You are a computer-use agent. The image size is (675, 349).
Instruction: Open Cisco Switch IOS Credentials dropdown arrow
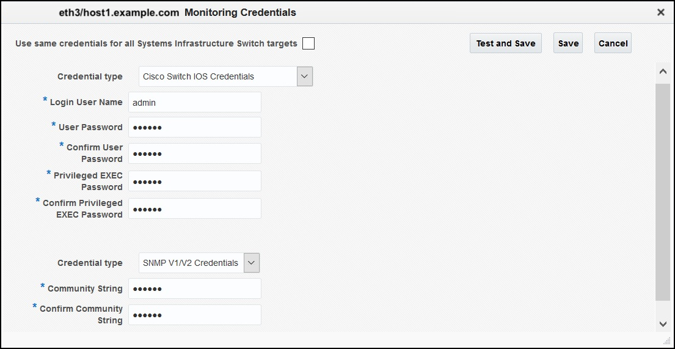click(x=305, y=76)
